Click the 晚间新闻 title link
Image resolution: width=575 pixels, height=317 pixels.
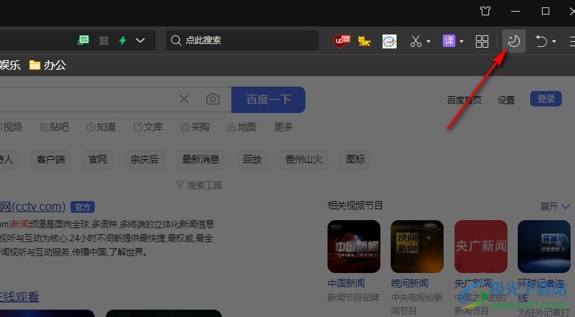click(410, 283)
